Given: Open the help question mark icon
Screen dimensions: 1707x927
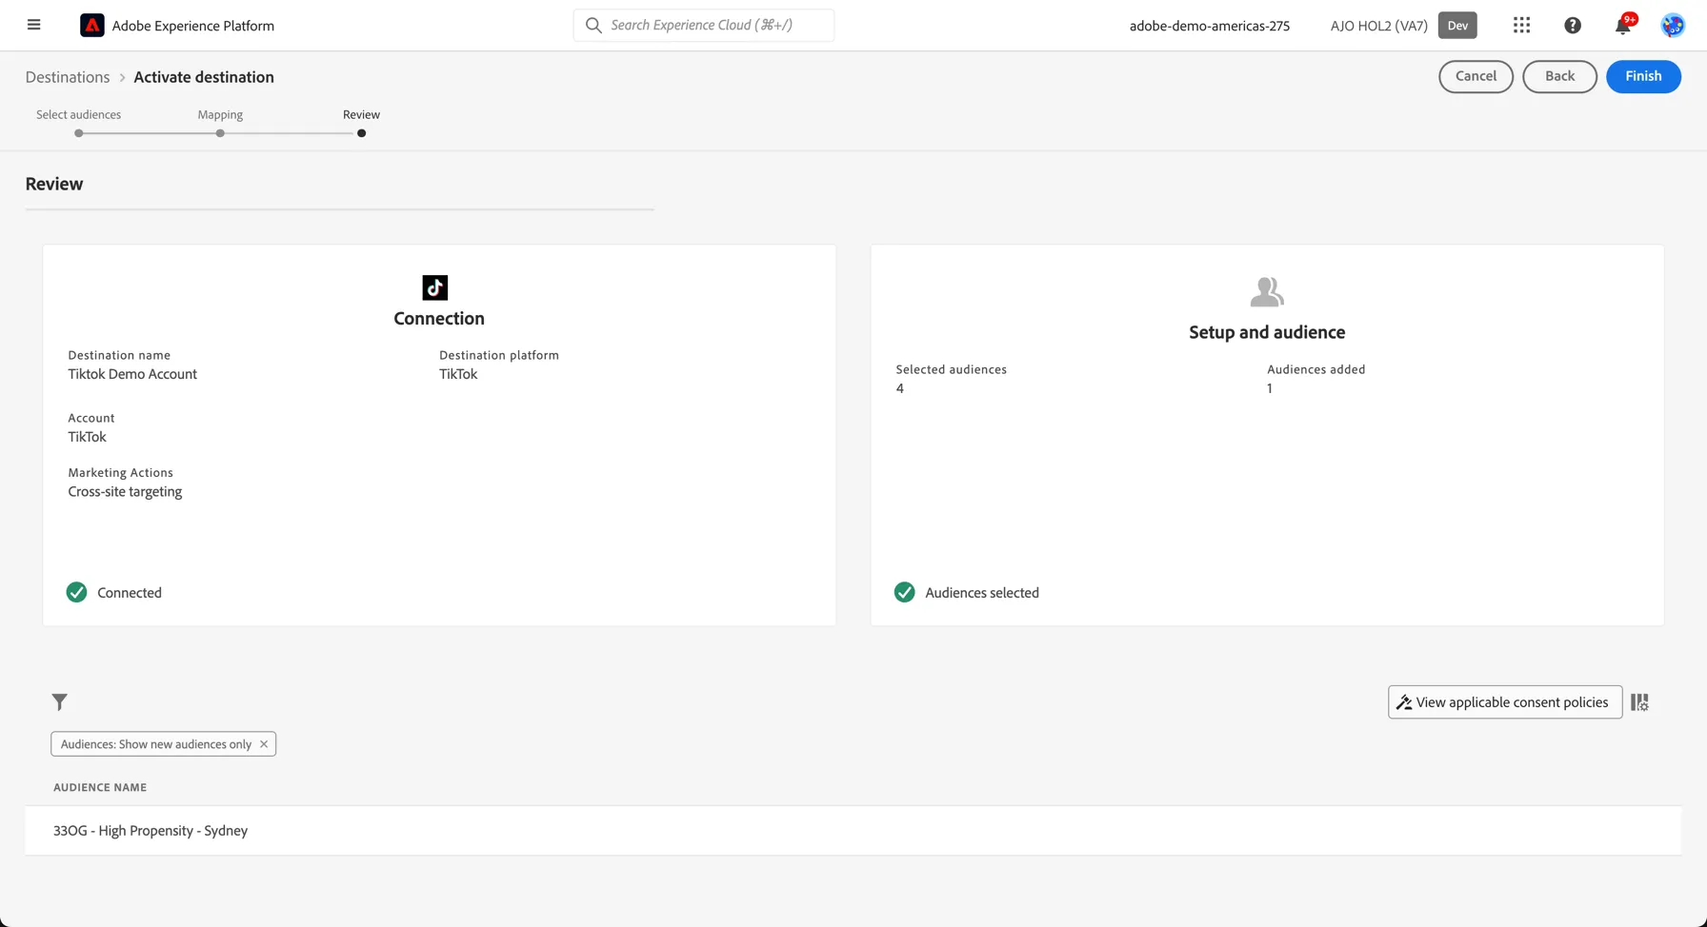Looking at the screenshot, I should coord(1573,26).
